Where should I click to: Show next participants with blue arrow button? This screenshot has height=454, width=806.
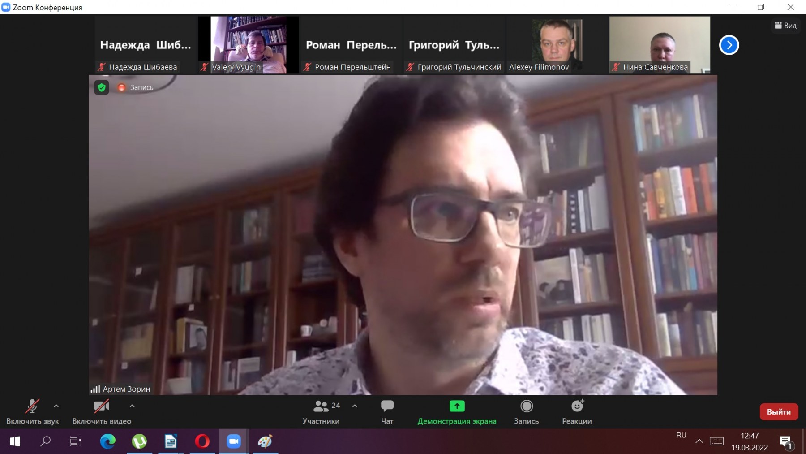point(729,45)
